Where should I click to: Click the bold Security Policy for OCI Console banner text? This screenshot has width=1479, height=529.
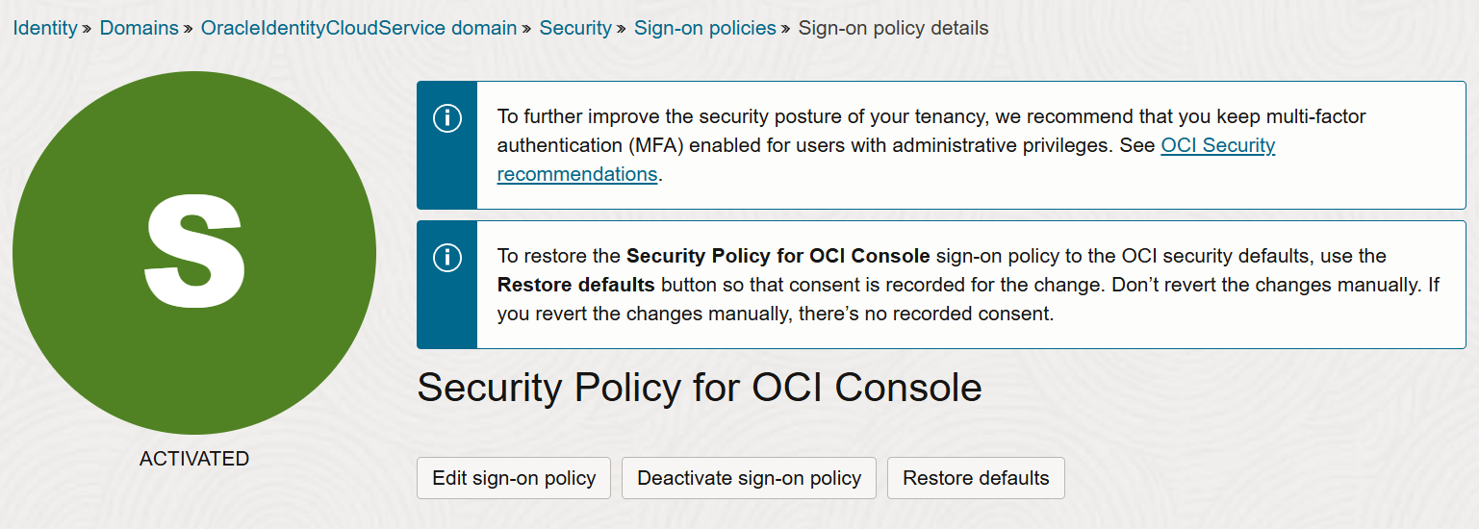(778, 256)
